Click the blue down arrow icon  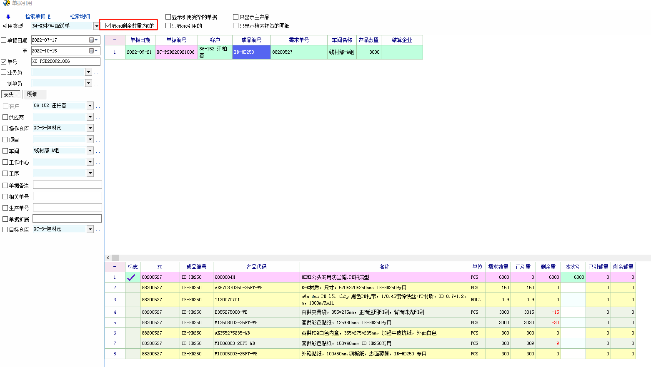tap(8, 17)
